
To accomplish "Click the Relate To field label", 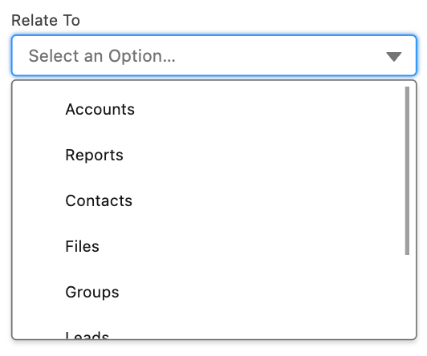I will pos(46,20).
